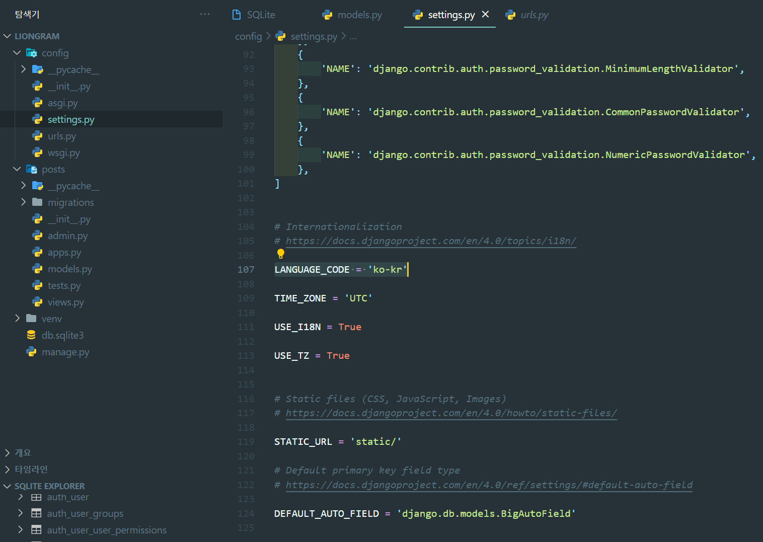Viewport: 763px width, 542px height.
Task: Click the Python icon beside wsgi.py
Action: (x=37, y=152)
